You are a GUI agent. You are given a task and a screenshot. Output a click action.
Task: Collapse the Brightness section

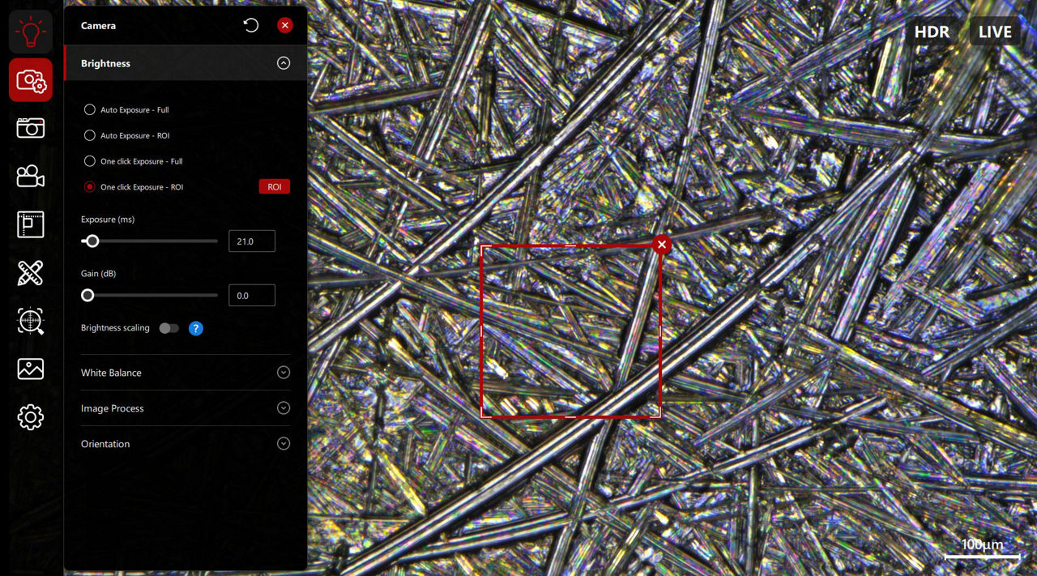click(284, 63)
